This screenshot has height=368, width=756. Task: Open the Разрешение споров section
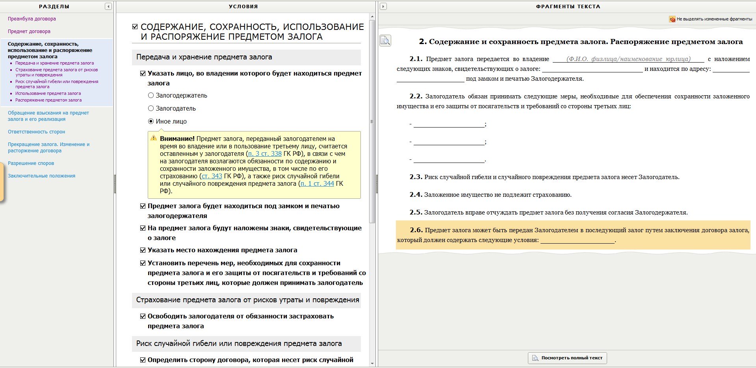point(31,163)
